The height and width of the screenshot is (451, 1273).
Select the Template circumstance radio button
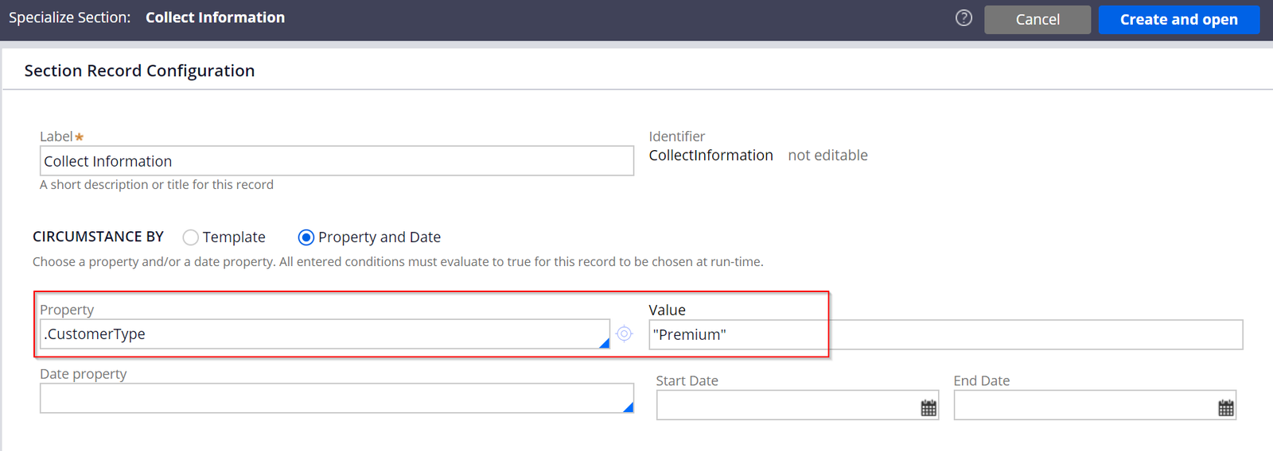[x=190, y=237]
